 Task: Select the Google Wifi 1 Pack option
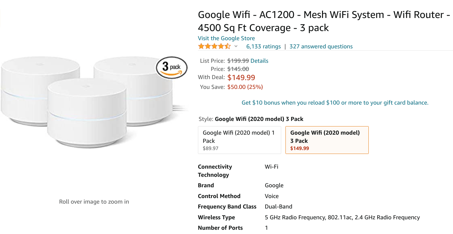pyautogui.click(x=239, y=140)
